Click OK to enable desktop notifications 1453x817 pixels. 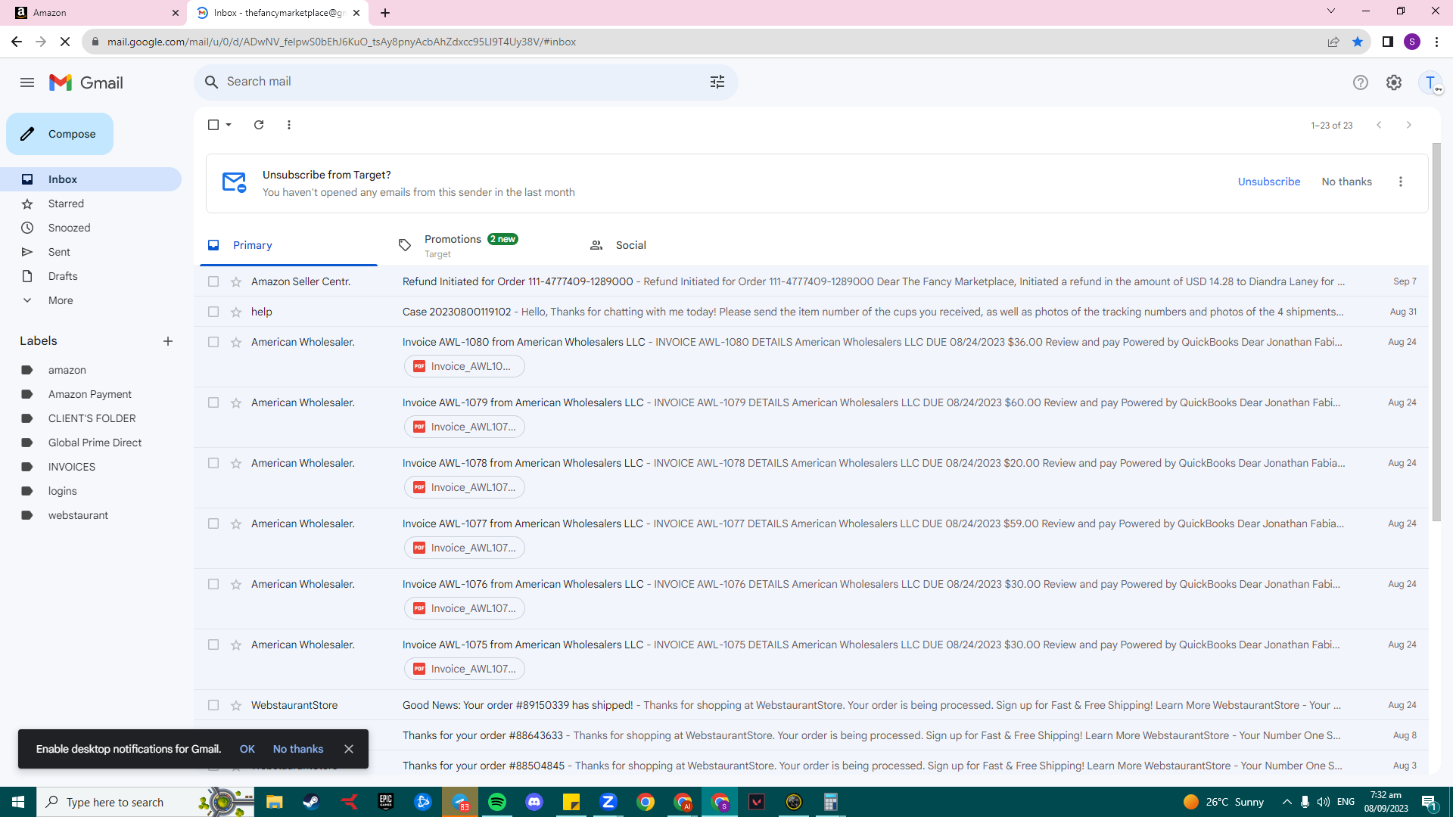click(247, 749)
